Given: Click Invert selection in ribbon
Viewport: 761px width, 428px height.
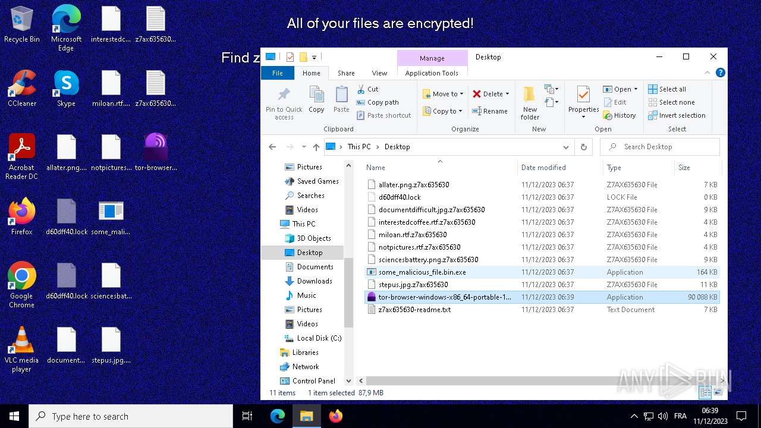Looking at the screenshot, I should (x=677, y=115).
